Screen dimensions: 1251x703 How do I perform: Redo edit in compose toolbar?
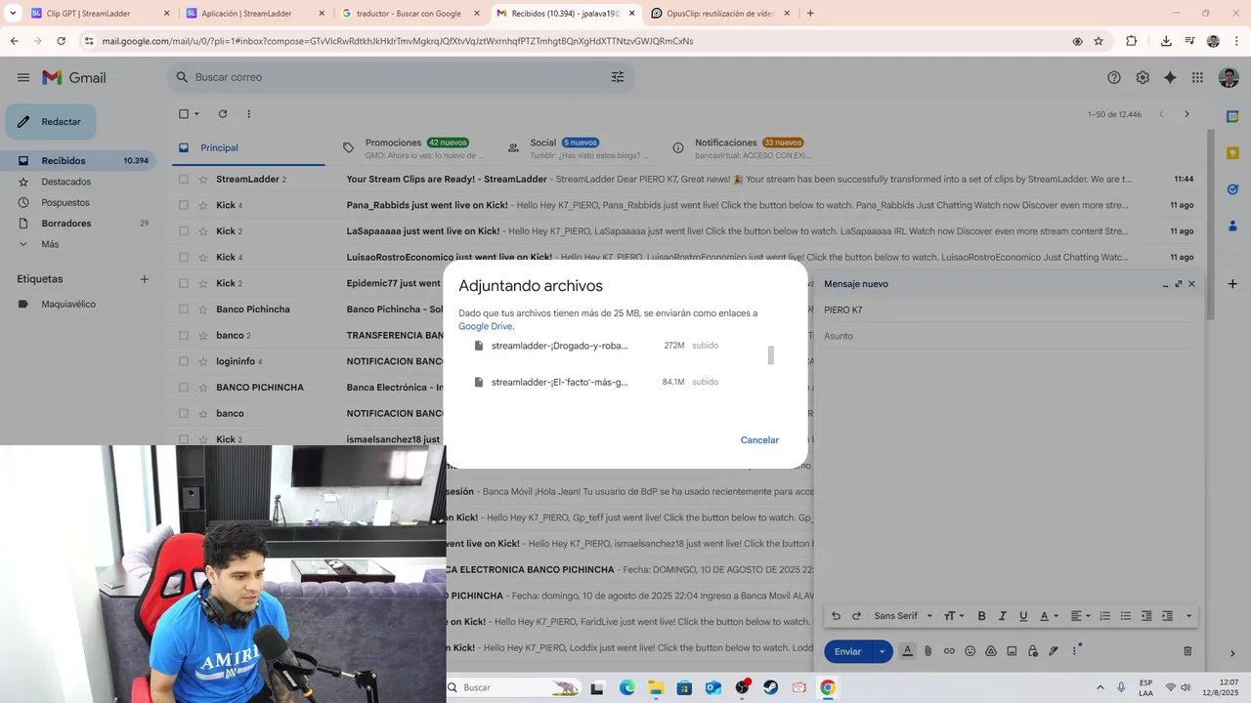point(857,616)
